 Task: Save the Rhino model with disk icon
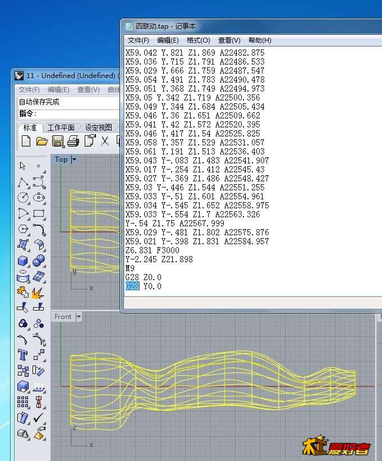58,142
